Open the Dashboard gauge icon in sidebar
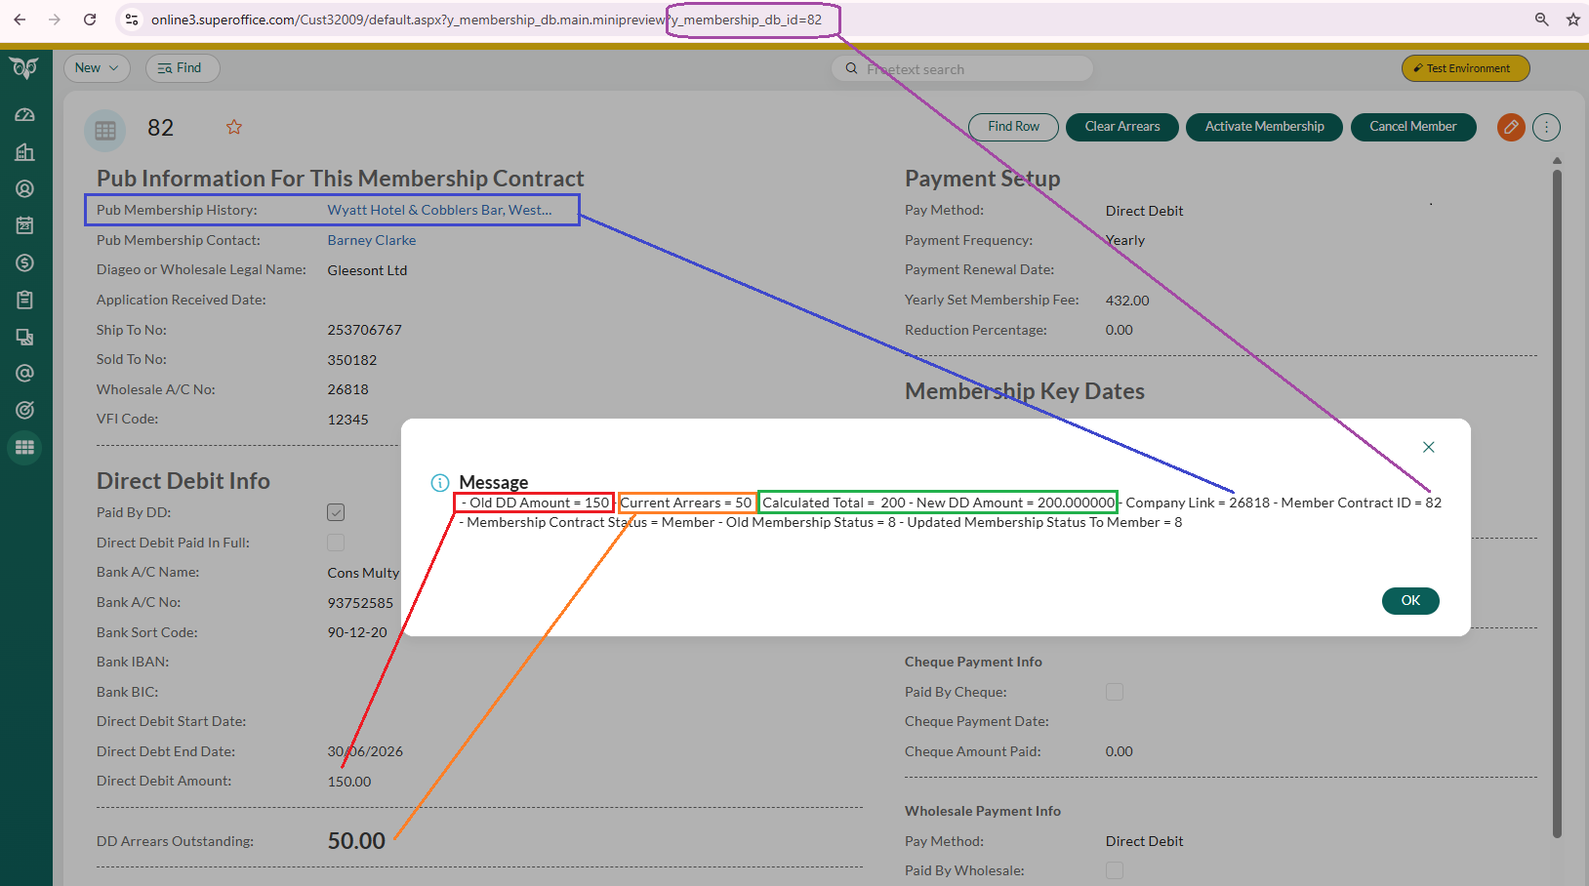This screenshot has height=886, width=1589. pos(25,115)
